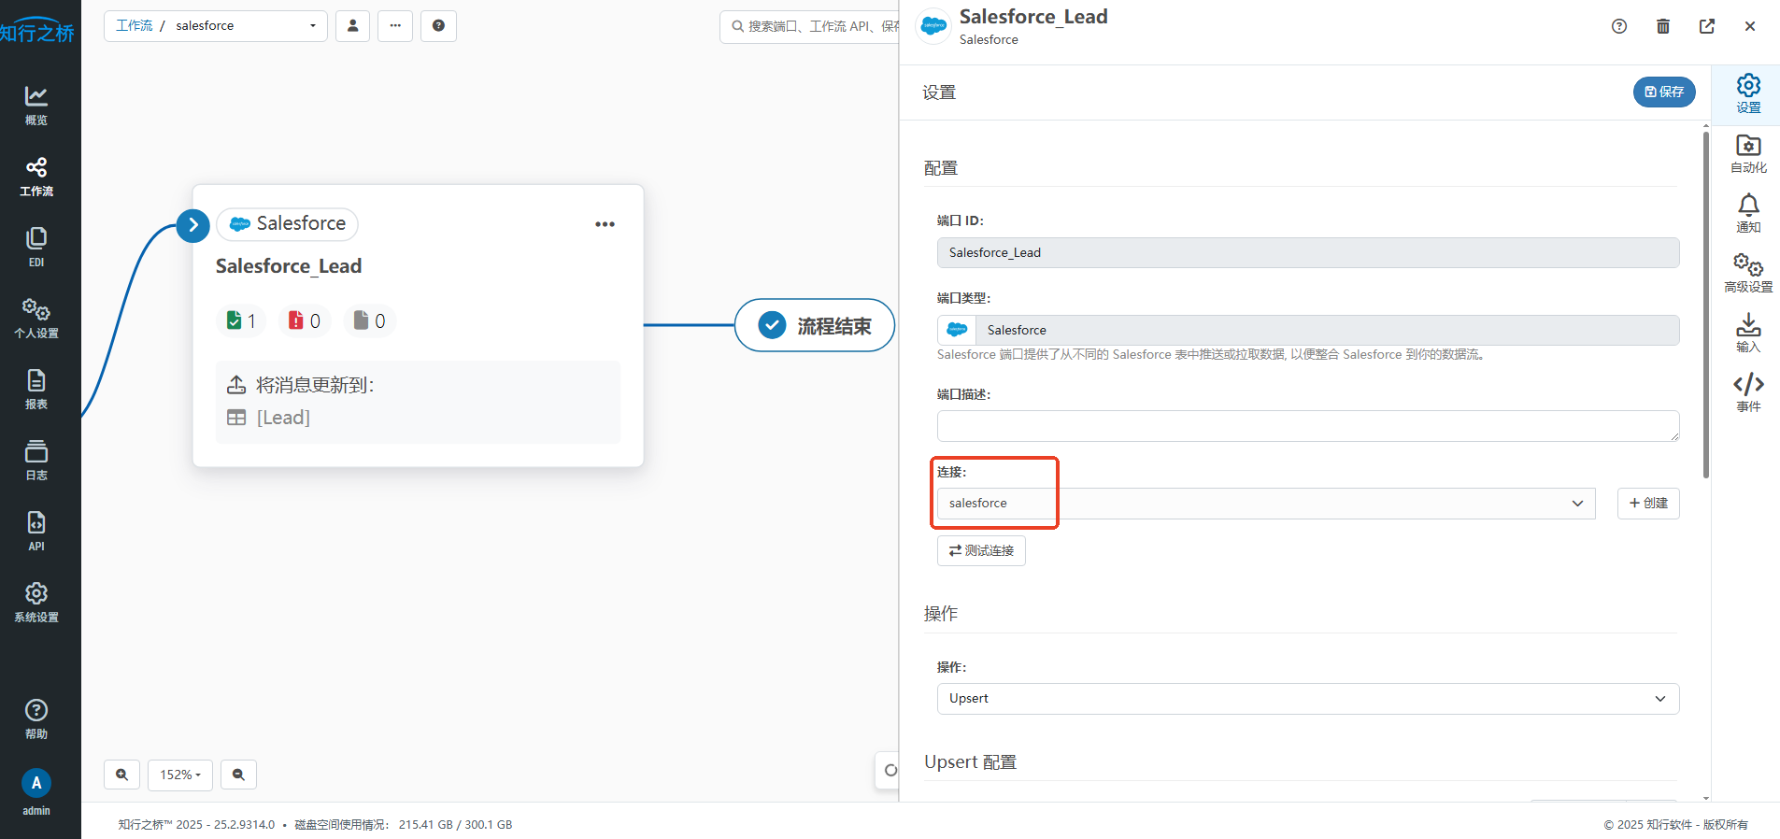Switch to the 事件 events tab
Screen dimensions: 1780x839
pos(1747,392)
